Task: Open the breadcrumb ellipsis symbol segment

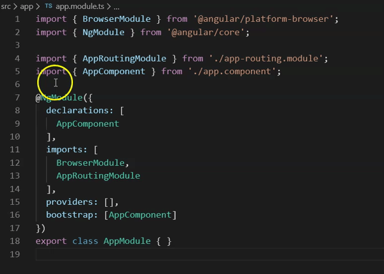Action: pyautogui.click(x=116, y=7)
